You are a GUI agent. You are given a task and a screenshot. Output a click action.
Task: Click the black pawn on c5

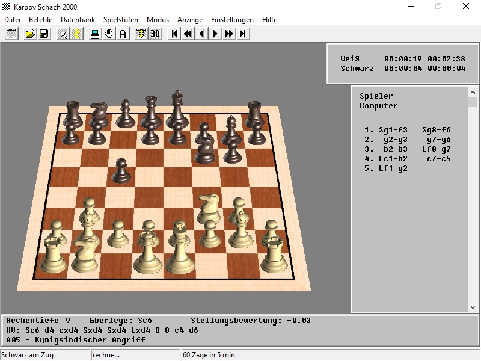(x=121, y=171)
